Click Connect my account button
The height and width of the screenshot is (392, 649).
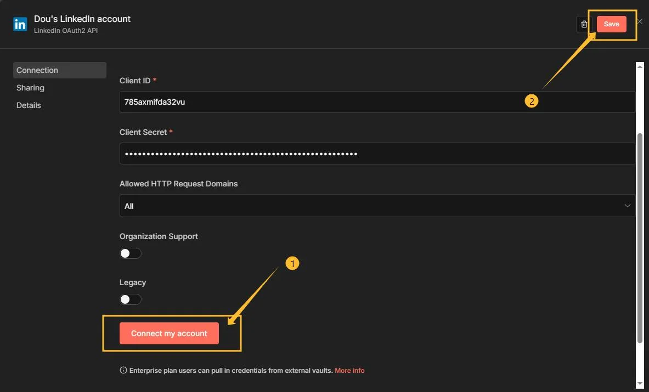(x=169, y=333)
